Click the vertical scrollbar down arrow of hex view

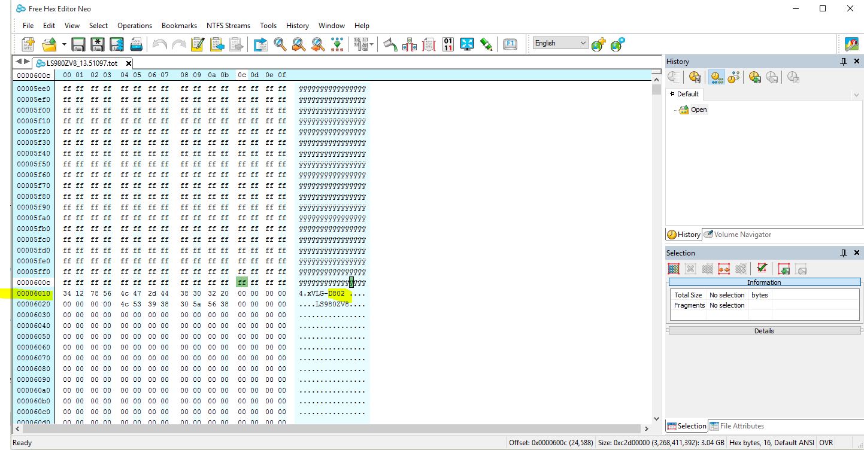coord(656,419)
